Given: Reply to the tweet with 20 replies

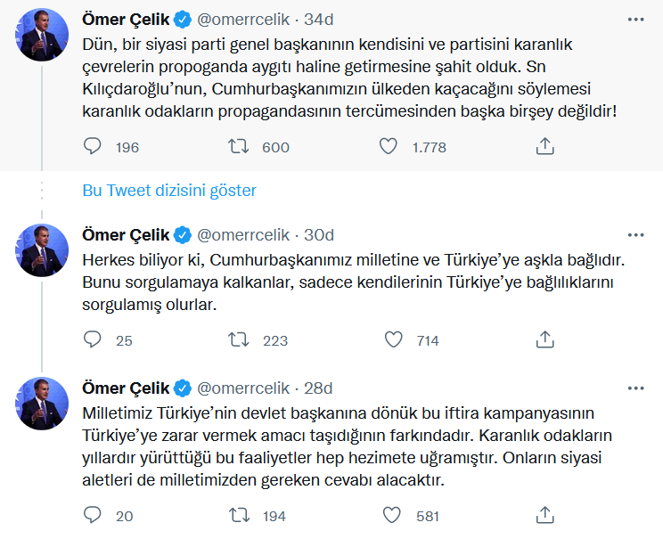Looking at the screenshot, I should point(92,515).
